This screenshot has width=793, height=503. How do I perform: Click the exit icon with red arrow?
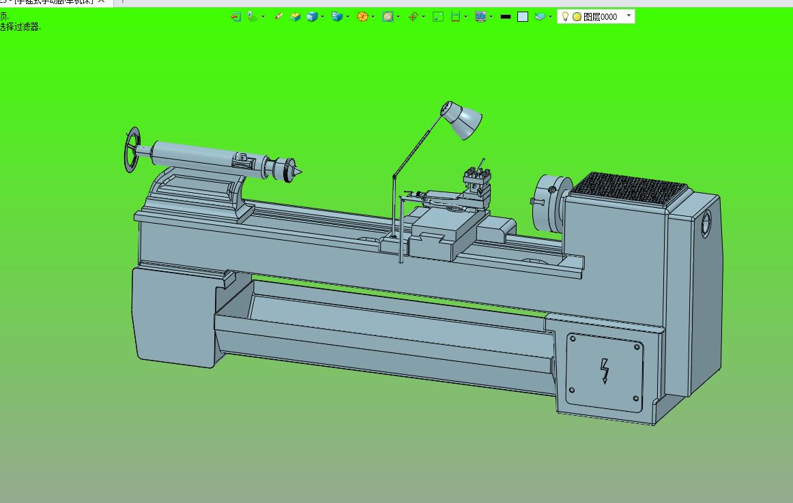(235, 16)
